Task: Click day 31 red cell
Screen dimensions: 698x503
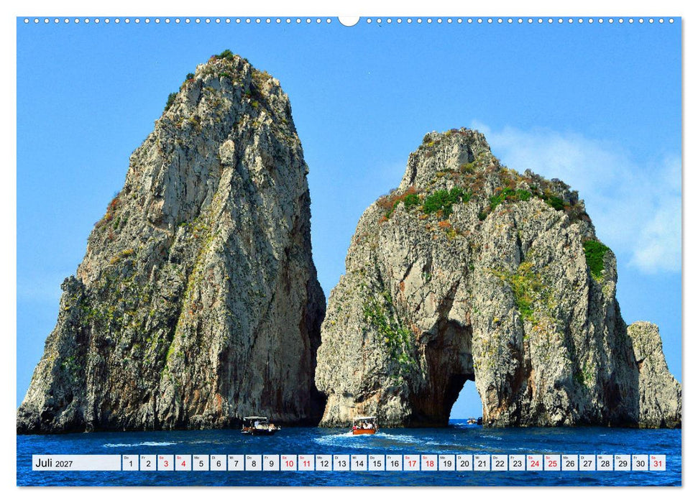Action: click(x=658, y=463)
